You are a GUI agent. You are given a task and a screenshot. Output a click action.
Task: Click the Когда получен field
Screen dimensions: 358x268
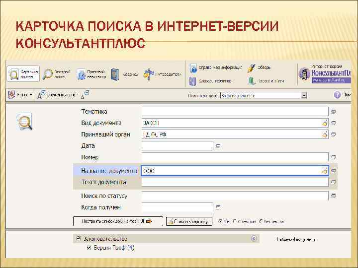click(x=177, y=207)
